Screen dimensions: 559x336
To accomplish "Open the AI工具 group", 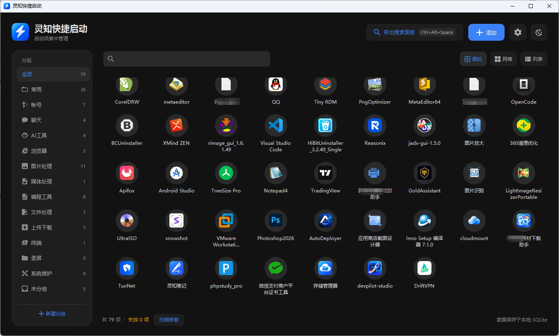I will pyautogui.click(x=54, y=136).
